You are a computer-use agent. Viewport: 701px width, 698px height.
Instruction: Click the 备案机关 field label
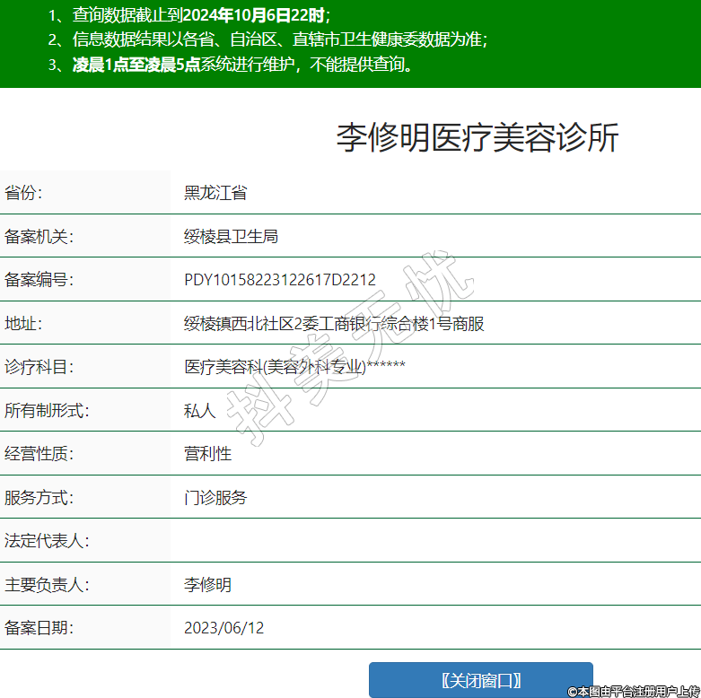click(x=39, y=236)
